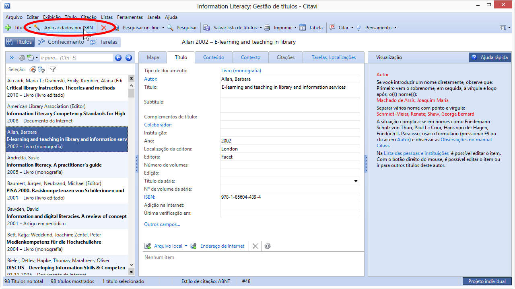
Task: Click the Arquivo local add file icon
Action: click(x=148, y=246)
